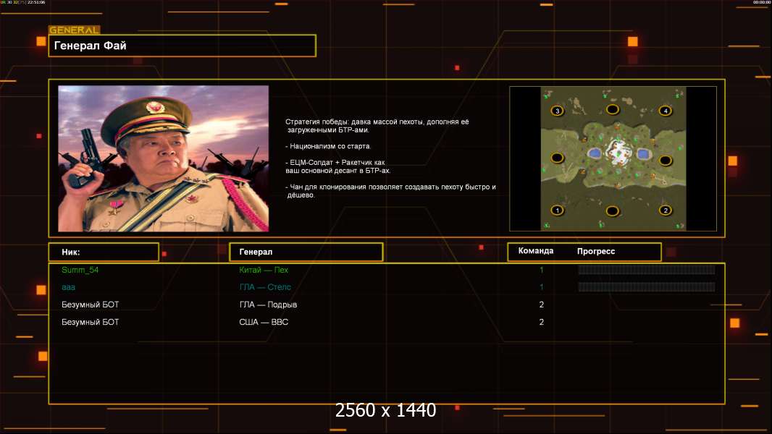This screenshot has height=434, width=772.
Task: Click unnumbered slot between positions 3 and 4
Action: coord(612,109)
